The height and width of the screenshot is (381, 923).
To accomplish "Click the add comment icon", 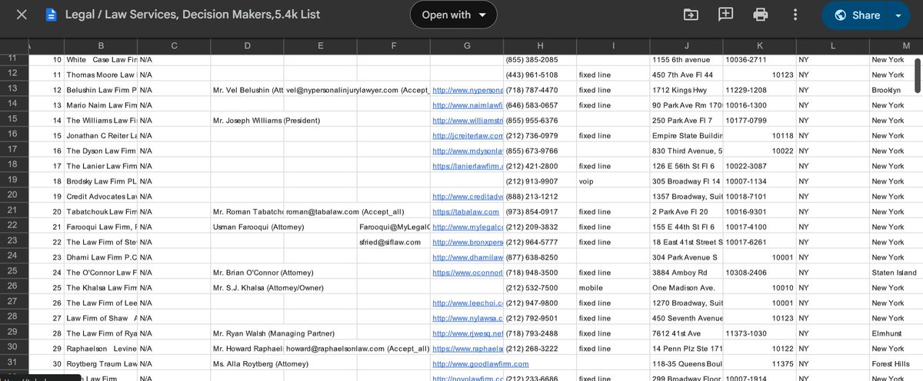I will tap(725, 15).
